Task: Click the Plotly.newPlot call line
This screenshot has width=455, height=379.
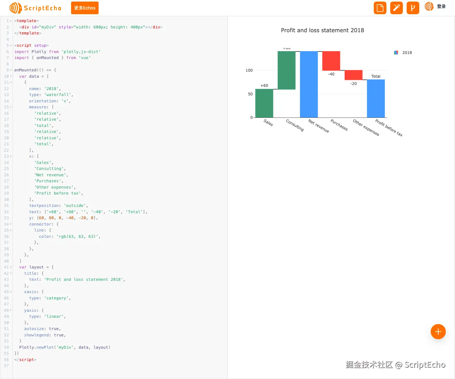Action: 65,347
